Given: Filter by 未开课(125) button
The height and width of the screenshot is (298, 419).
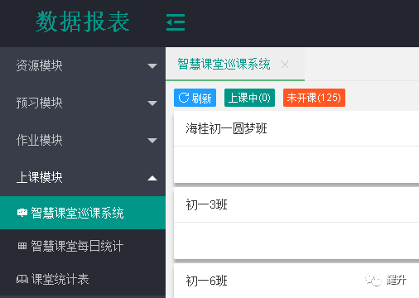Looking at the screenshot, I should (314, 98).
